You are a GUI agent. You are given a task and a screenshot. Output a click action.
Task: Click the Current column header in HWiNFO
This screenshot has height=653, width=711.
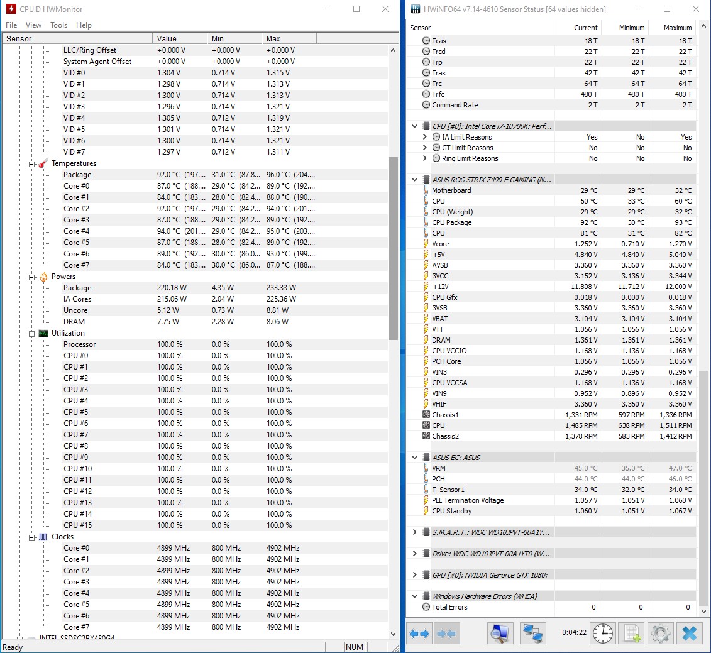pyautogui.click(x=578, y=28)
